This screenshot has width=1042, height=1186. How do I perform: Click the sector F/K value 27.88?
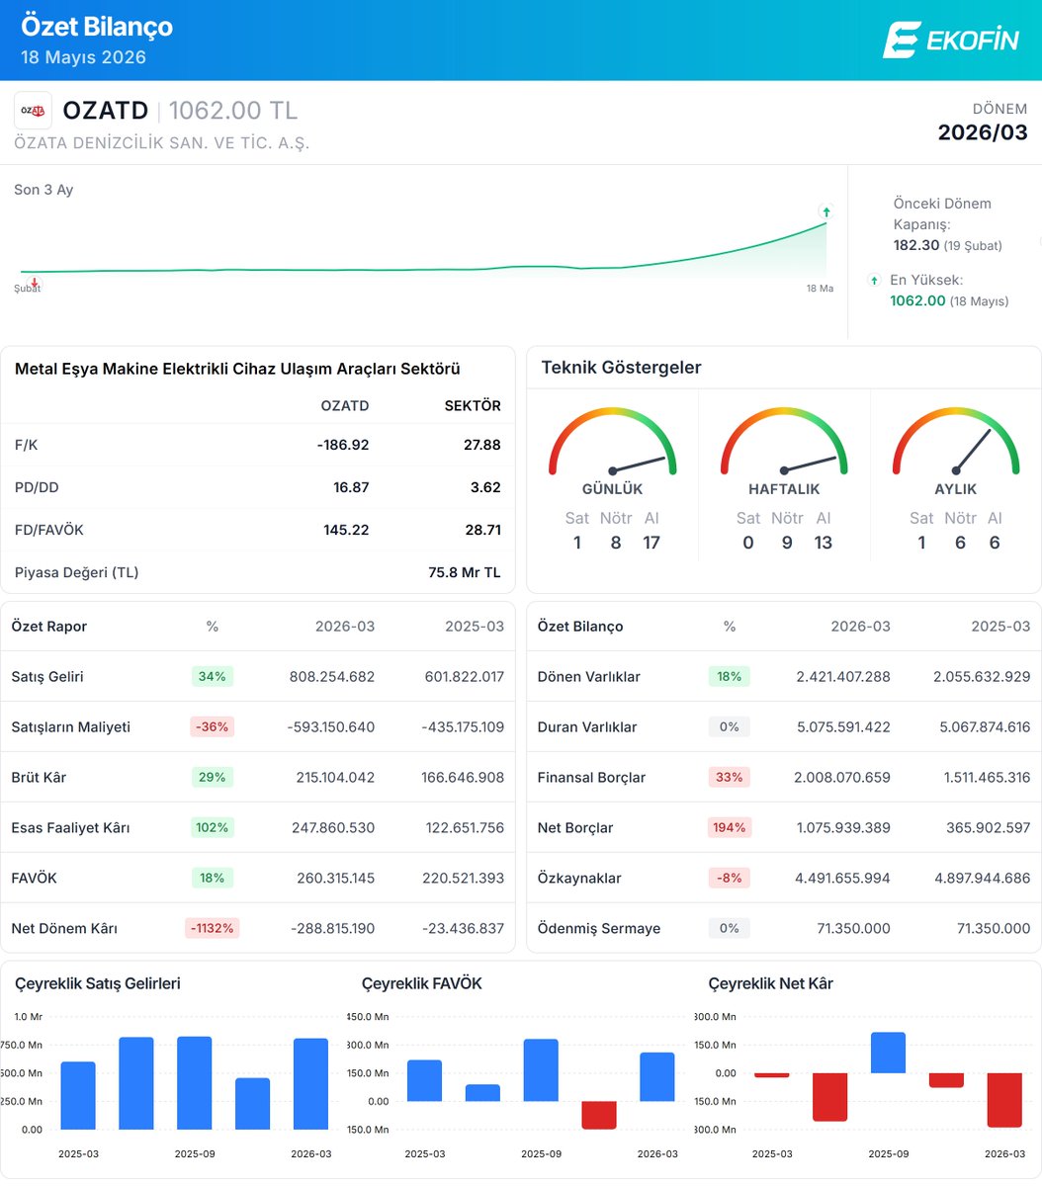tap(482, 445)
